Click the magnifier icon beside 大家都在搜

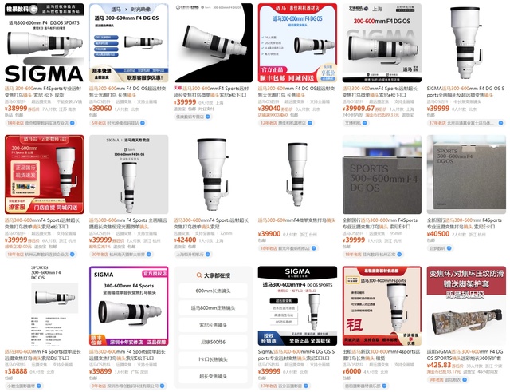[x=199, y=275]
